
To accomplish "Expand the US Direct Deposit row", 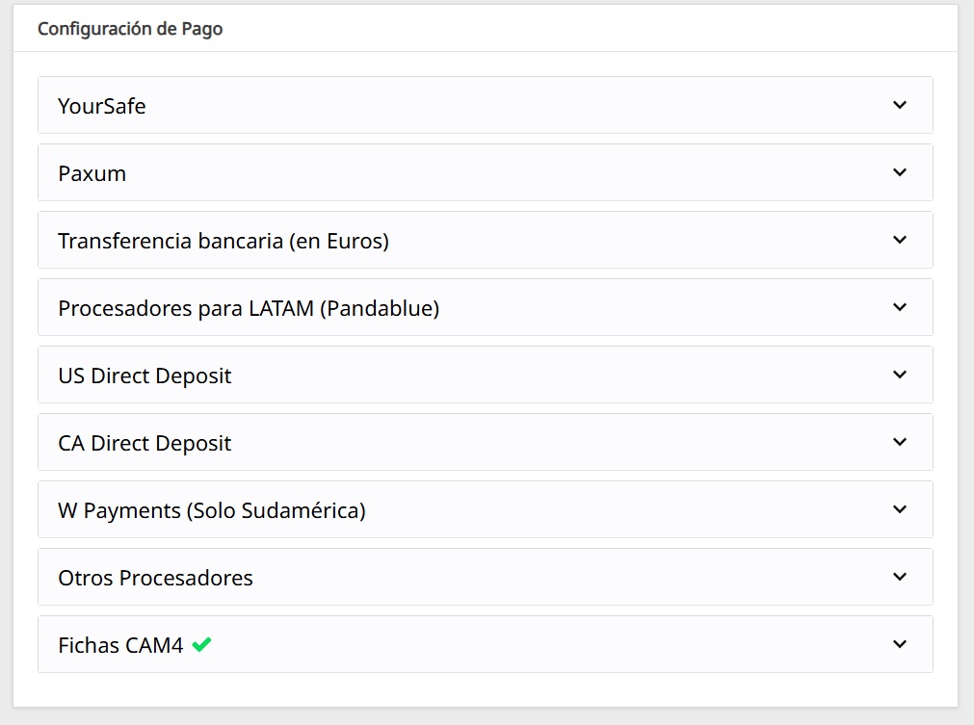I will [486, 375].
